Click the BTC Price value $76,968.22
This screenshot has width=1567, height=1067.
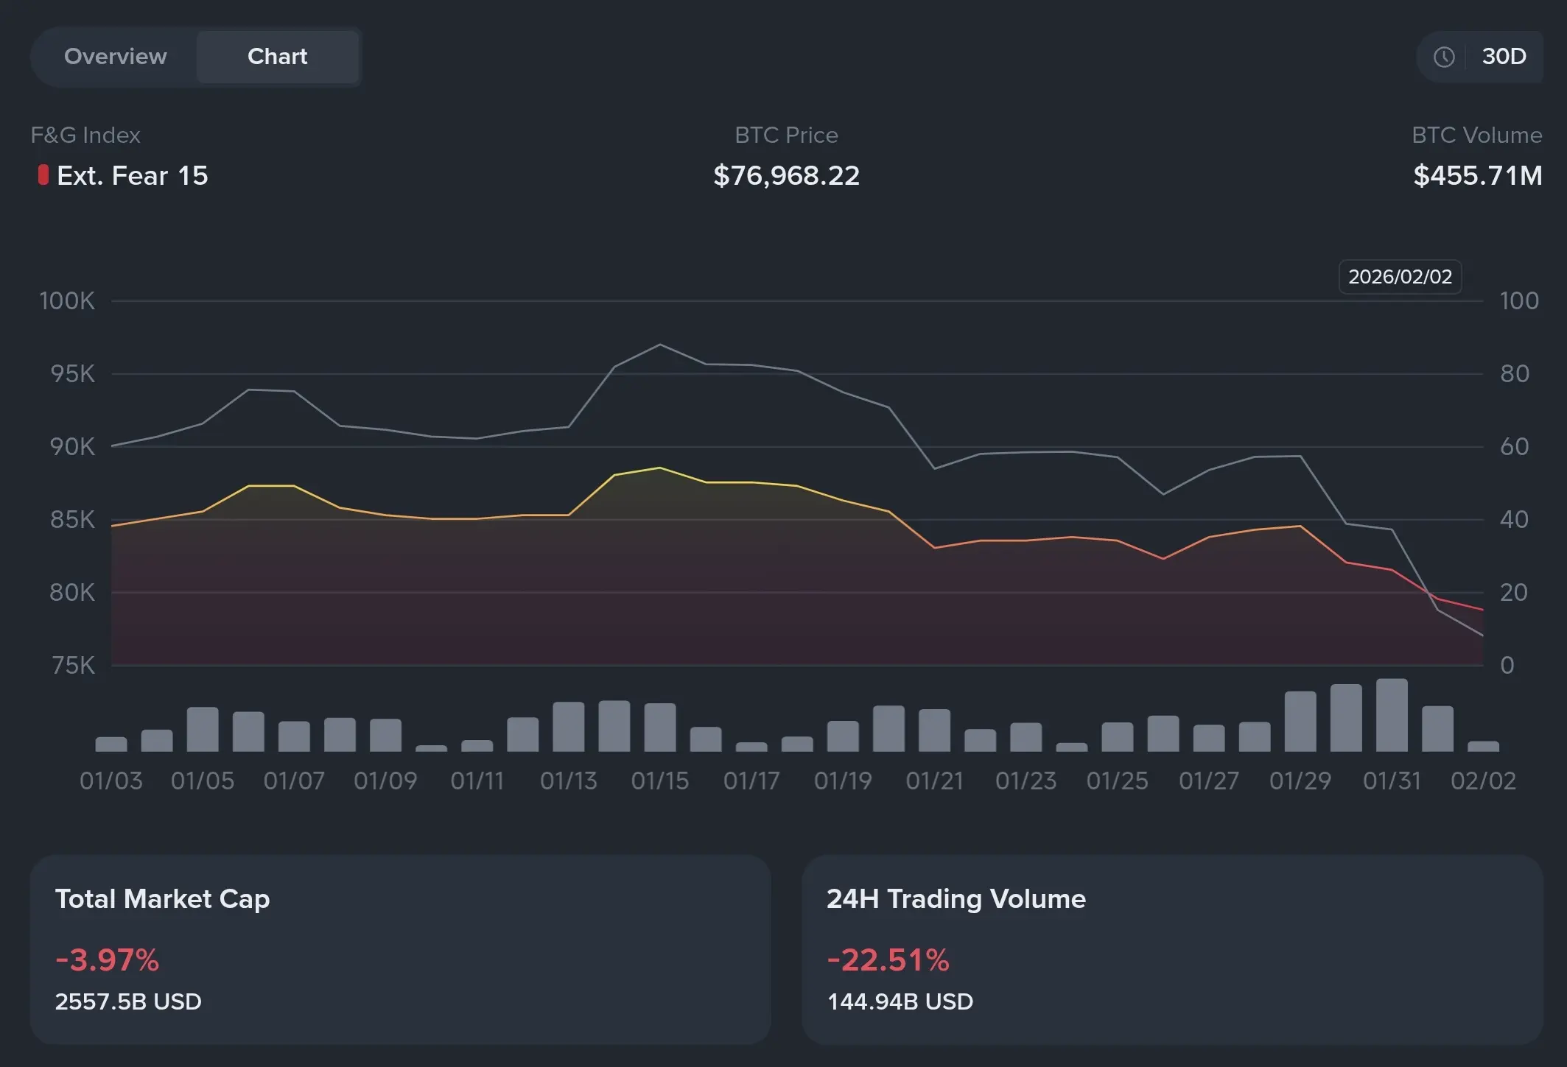pyautogui.click(x=786, y=176)
